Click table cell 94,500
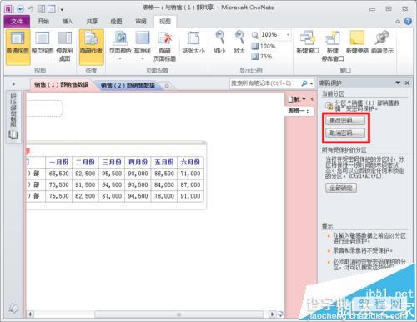417x322 pixels. click(x=138, y=196)
